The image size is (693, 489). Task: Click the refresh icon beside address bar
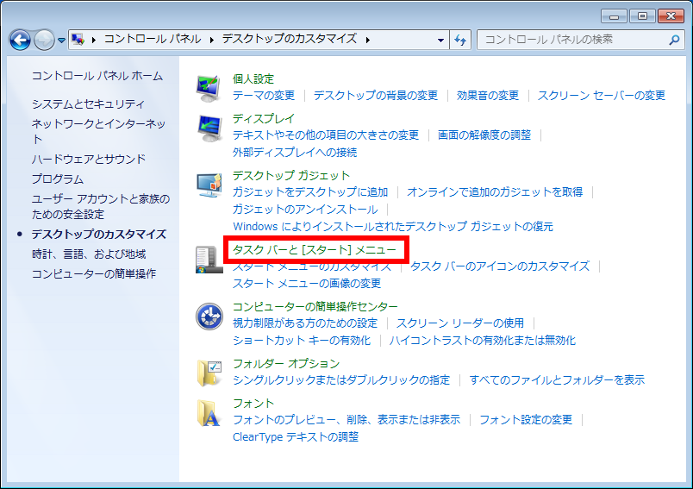pos(460,41)
